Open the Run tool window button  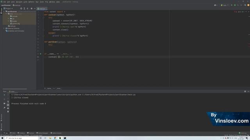click(x=6, y=133)
